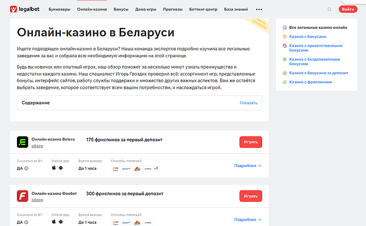Click icon beside Казино с бонусами за депозит
The width and height of the screenshot is (366, 226).
pyautogui.click(x=285, y=73)
